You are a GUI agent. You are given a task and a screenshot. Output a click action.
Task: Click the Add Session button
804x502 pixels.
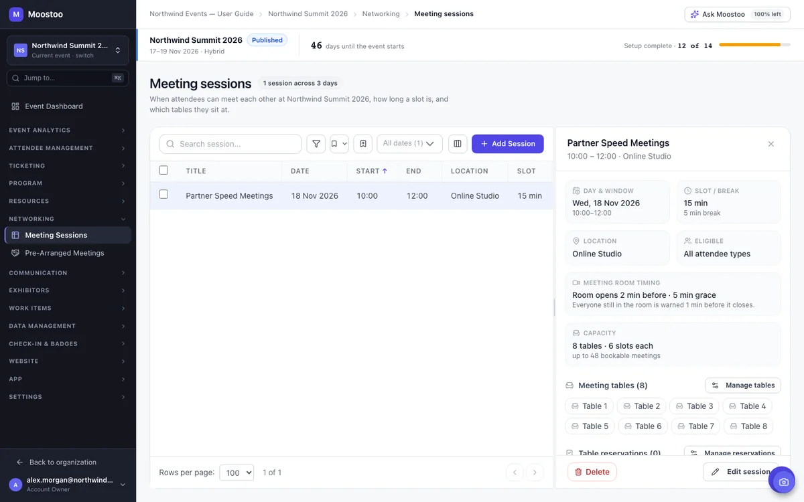pyautogui.click(x=508, y=144)
